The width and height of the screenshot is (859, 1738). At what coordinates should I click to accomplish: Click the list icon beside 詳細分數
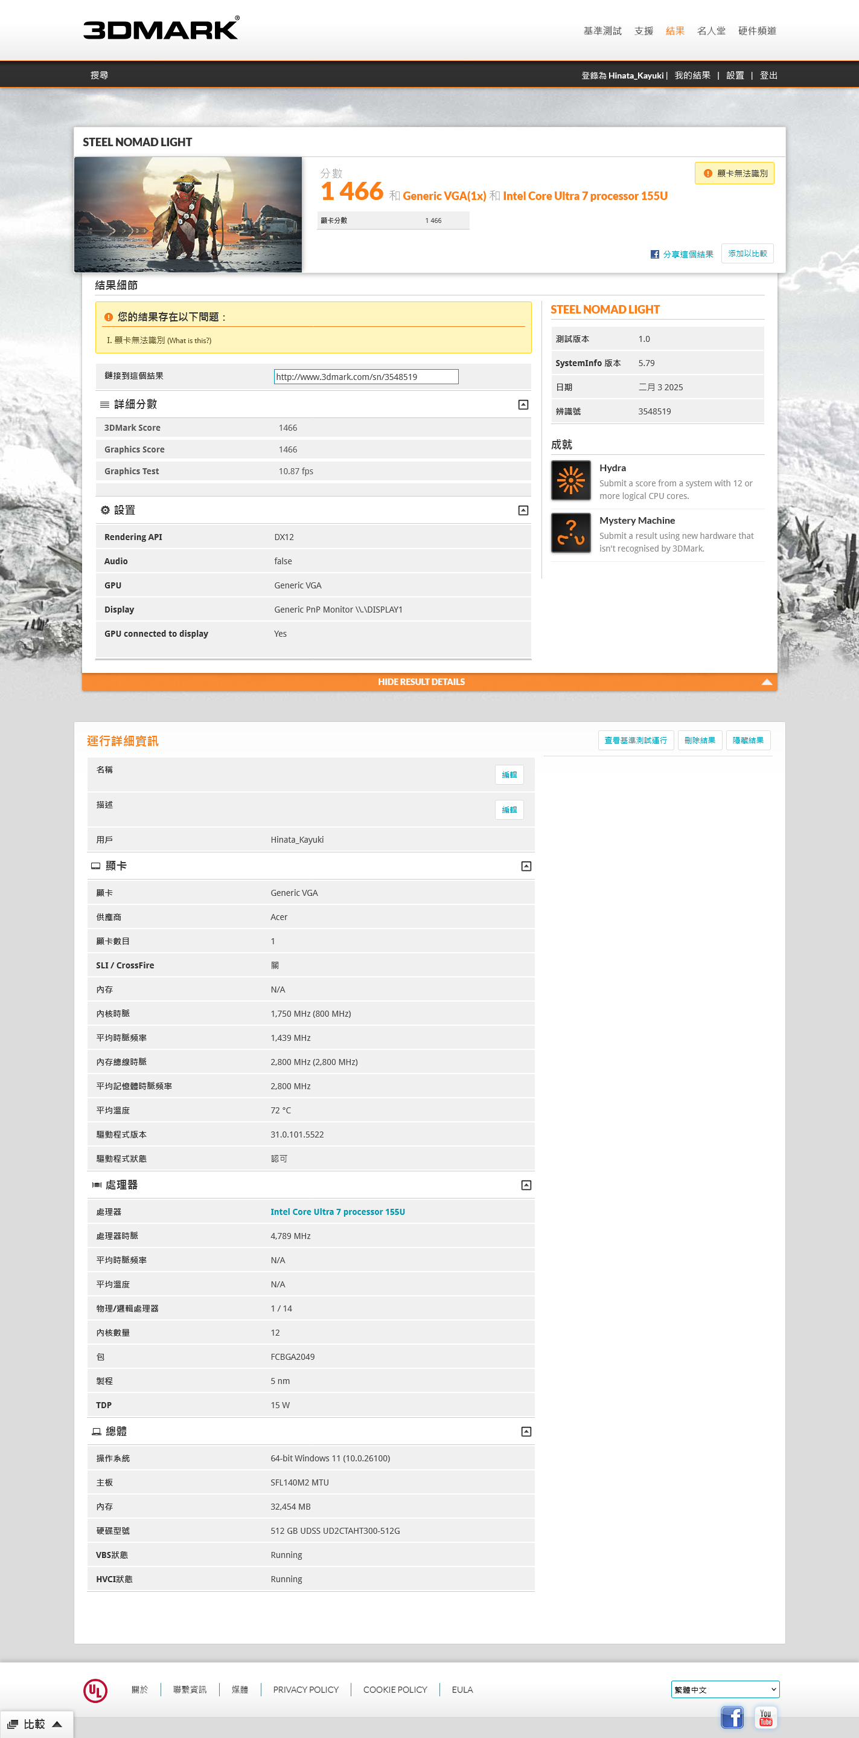[x=104, y=405]
